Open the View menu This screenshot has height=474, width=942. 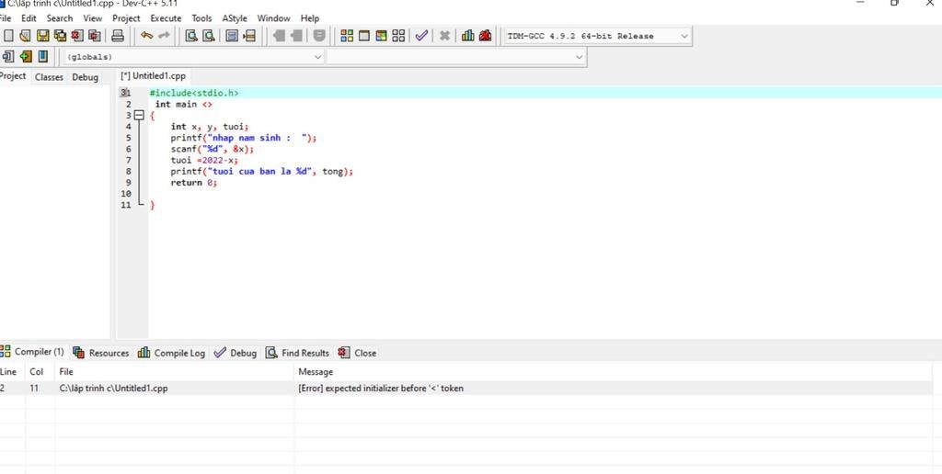click(x=93, y=18)
